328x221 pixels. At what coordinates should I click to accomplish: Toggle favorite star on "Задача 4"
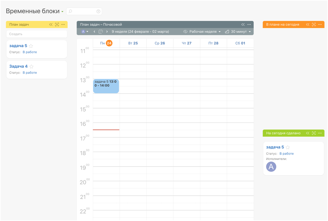[31, 66]
